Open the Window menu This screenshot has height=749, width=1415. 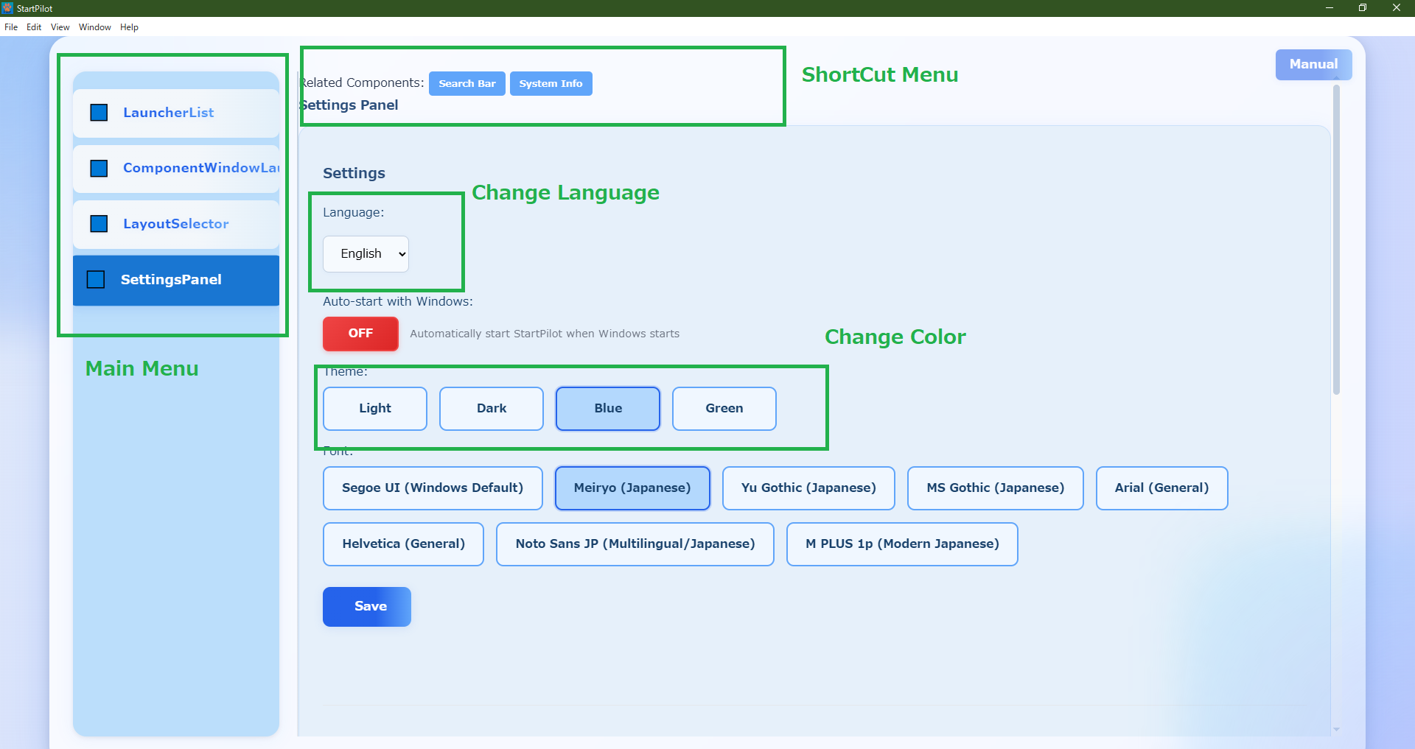tap(94, 27)
